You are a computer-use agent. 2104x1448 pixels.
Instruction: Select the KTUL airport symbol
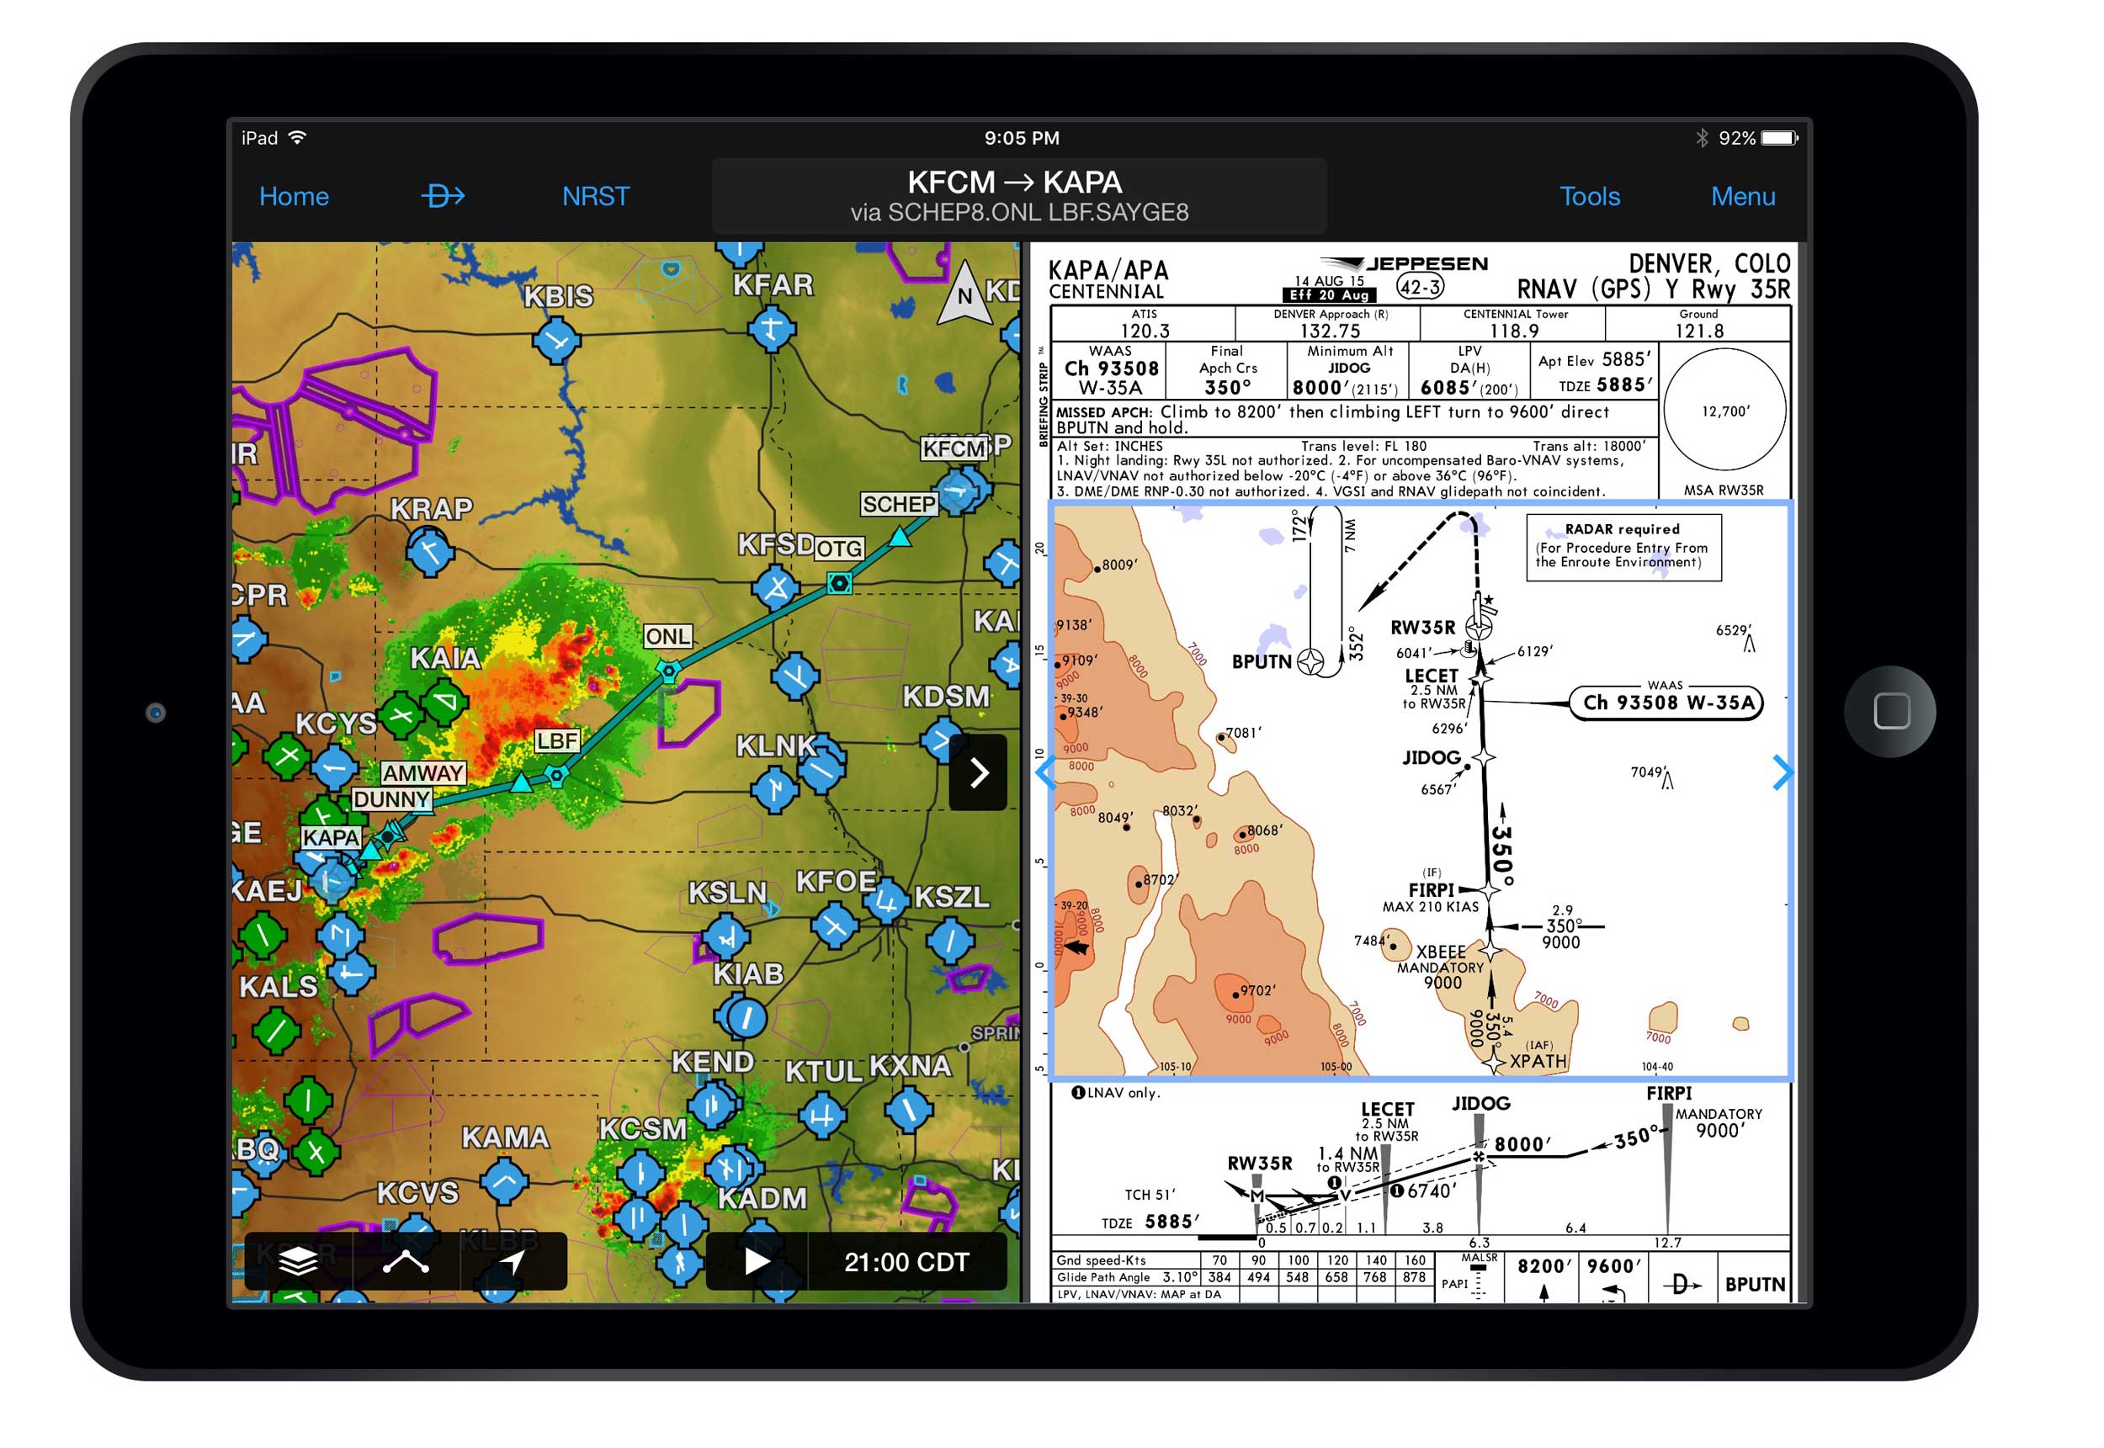pyautogui.click(x=822, y=1115)
